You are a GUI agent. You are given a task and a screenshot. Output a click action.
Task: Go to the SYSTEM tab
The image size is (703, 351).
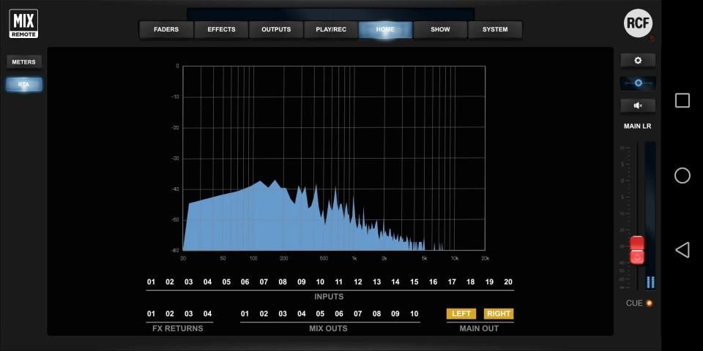click(495, 30)
